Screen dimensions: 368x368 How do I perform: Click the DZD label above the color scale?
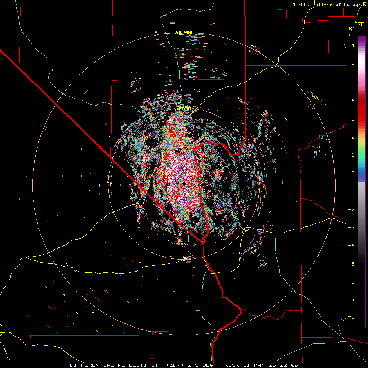tap(359, 24)
